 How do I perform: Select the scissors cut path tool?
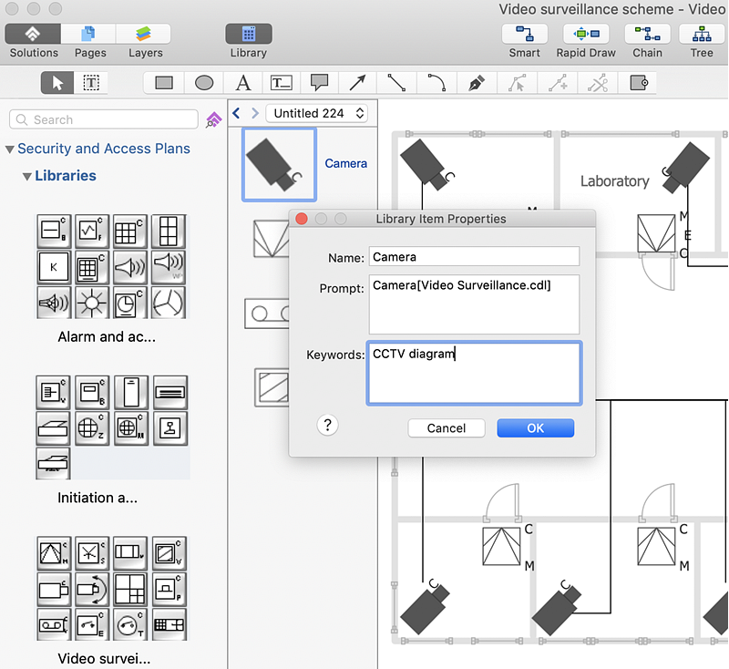pyautogui.click(x=598, y=83)
